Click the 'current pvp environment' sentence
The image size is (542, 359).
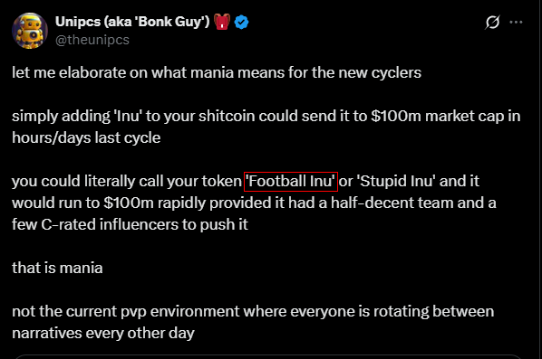(253, 311)
